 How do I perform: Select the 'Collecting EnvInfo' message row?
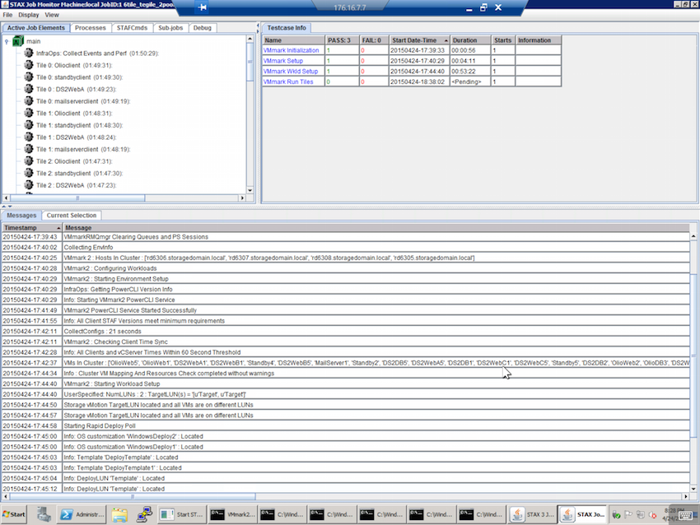346,247
